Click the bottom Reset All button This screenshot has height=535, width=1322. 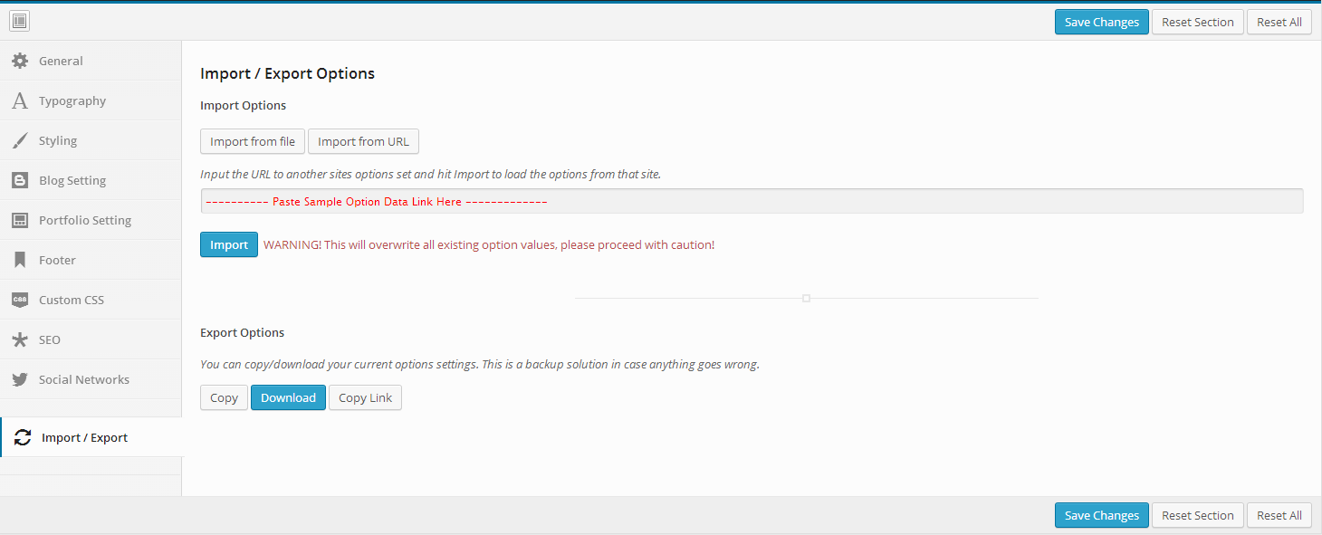coord(1279,515)
